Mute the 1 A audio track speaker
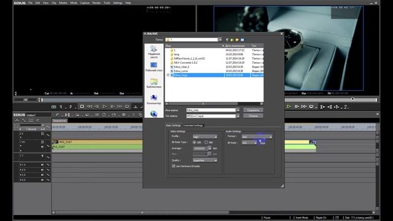The image size is (393, 221). (42, 165)
